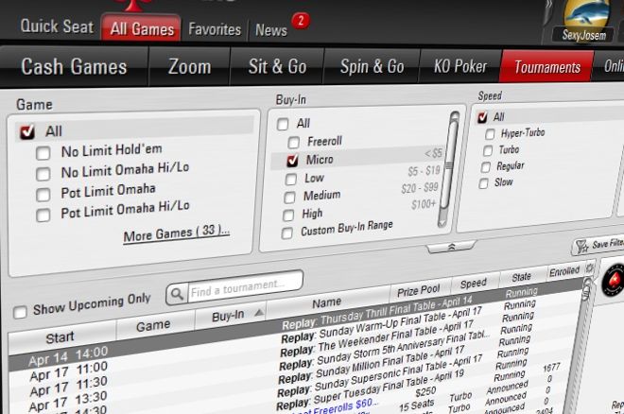Switch to Spin & Go section
Viewport: 624px width, 414px height.
(x=373, y=66)
